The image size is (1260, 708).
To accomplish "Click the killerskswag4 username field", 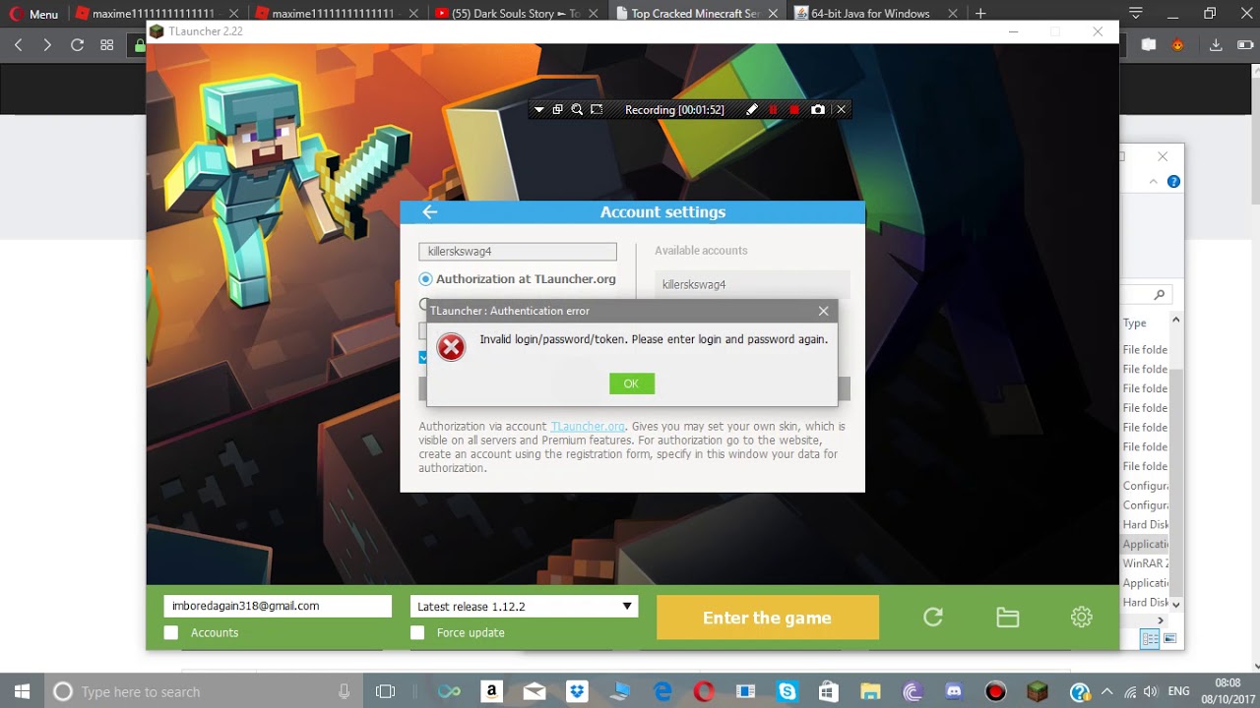I will [x=518, y=252].
